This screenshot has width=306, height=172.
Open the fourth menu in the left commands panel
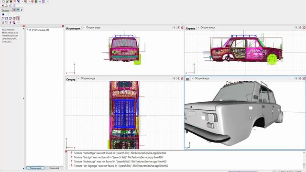(x=9, y=39)
